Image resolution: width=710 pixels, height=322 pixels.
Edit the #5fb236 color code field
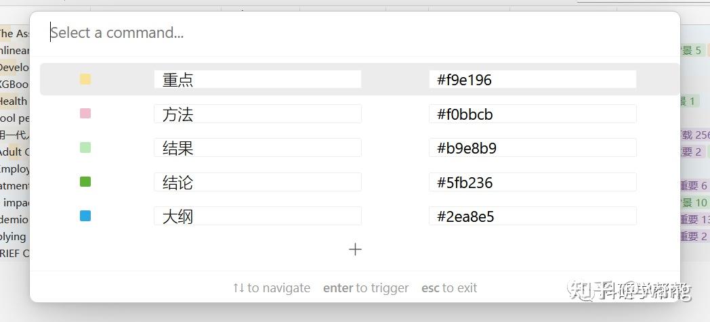532,182
